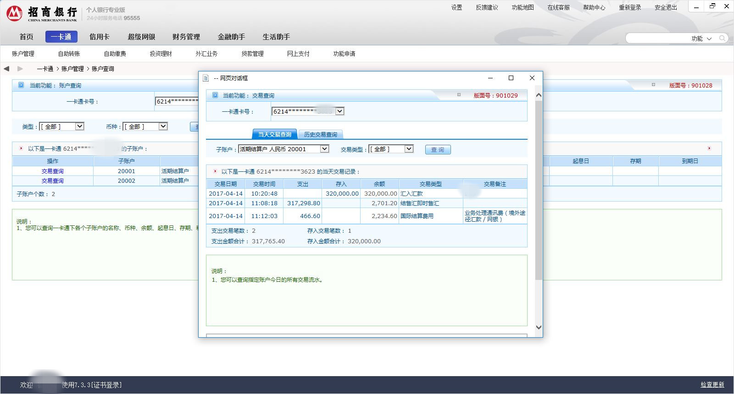Click the dialog vertical scrollbar thumb
Image resolution: width=734 pixels, height=394 pixels.
tap(539, 190)
